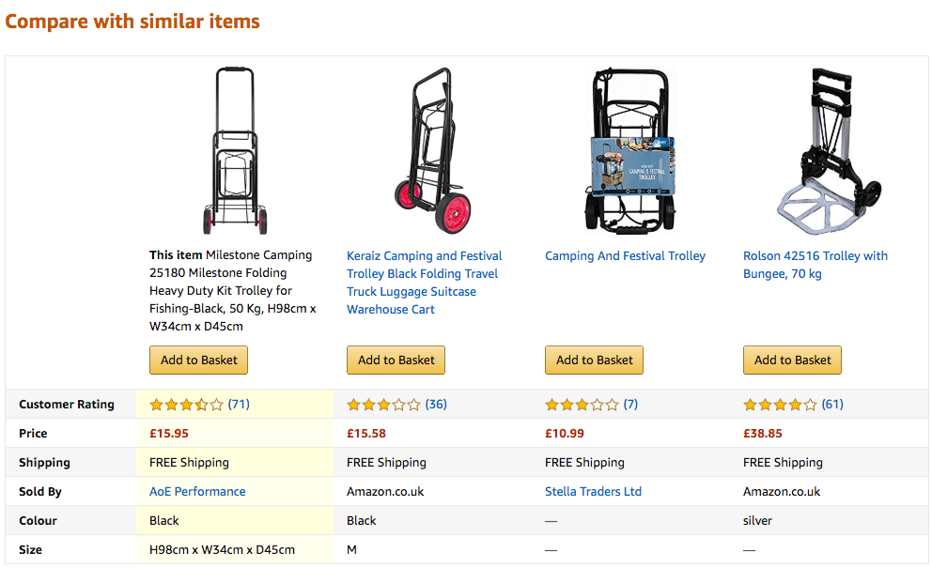This screenshot has height=568, width=932.
Task: Open the Keraiz trolley product image
Action: (433, 150)
